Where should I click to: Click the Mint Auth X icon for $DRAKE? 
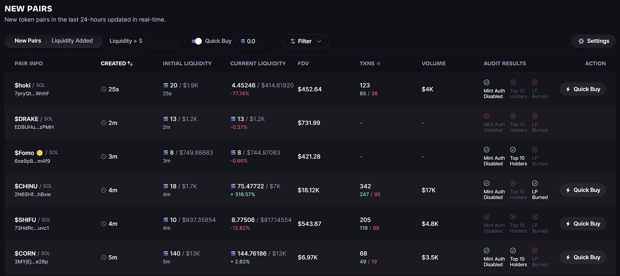tap(487, 116)
